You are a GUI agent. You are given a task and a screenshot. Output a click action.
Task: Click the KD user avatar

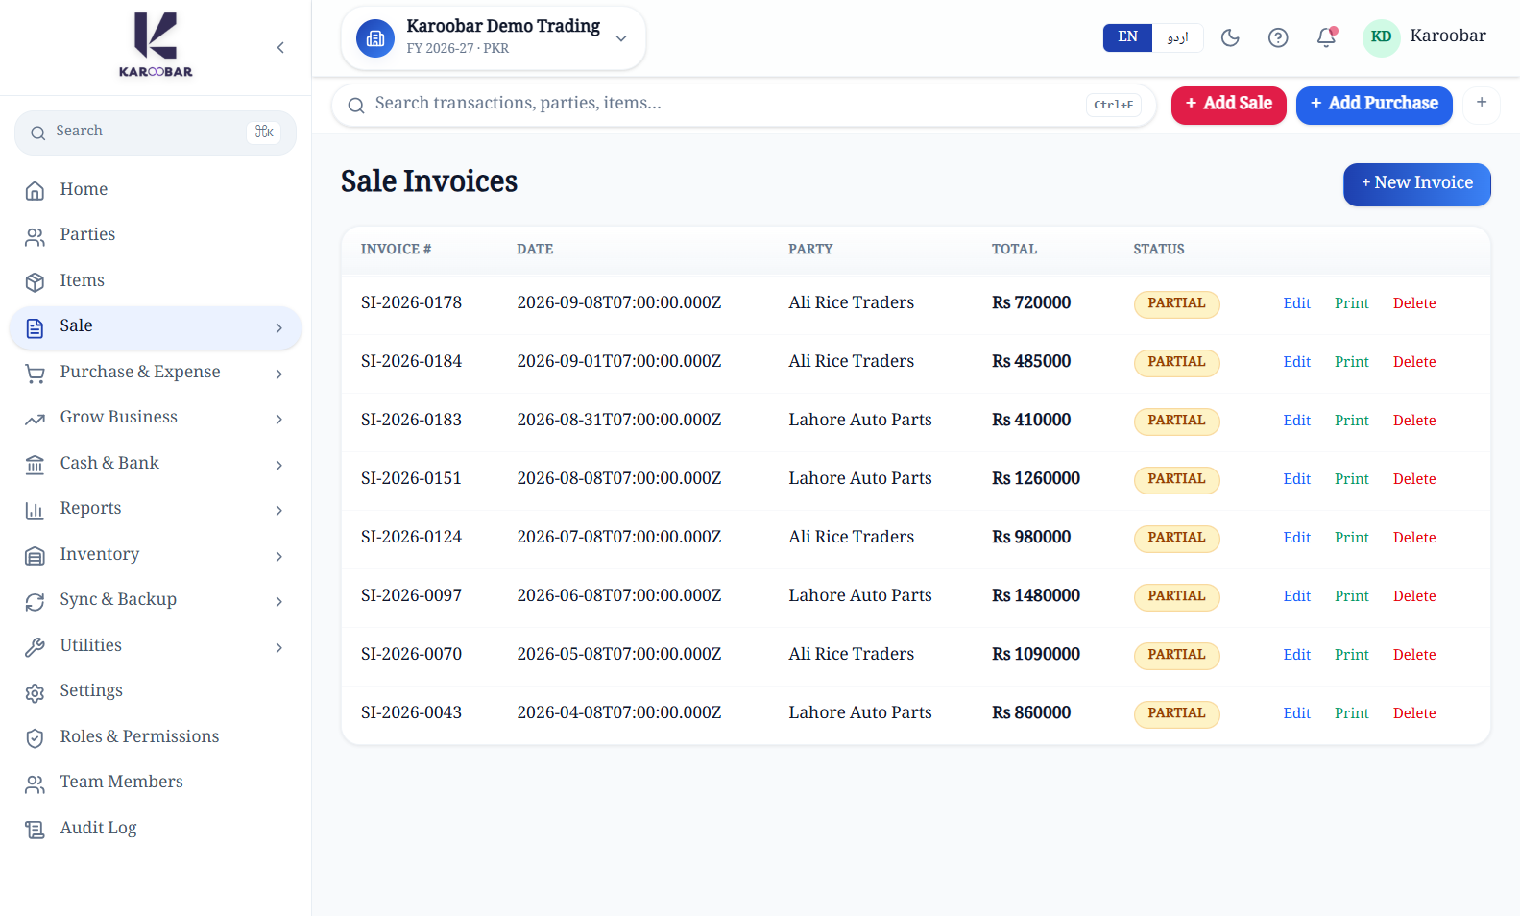tap(1382, 37)
